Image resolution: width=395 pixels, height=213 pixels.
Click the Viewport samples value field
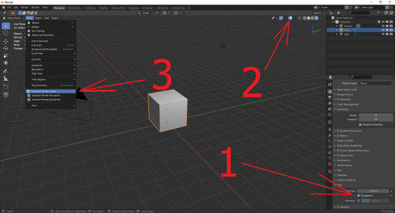376,119
